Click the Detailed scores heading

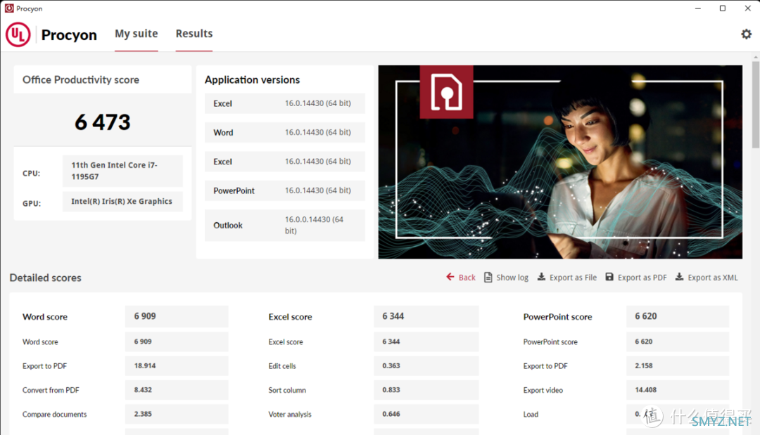[46, 278]
